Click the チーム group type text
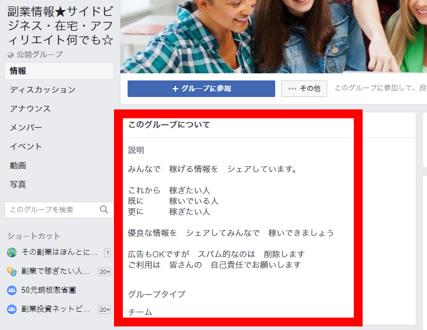 tap(140, 312)
